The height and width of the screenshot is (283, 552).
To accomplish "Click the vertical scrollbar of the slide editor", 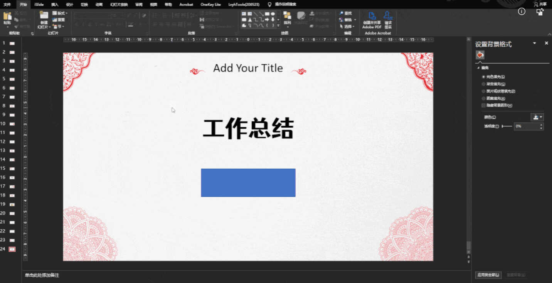I will click(469, 146).
